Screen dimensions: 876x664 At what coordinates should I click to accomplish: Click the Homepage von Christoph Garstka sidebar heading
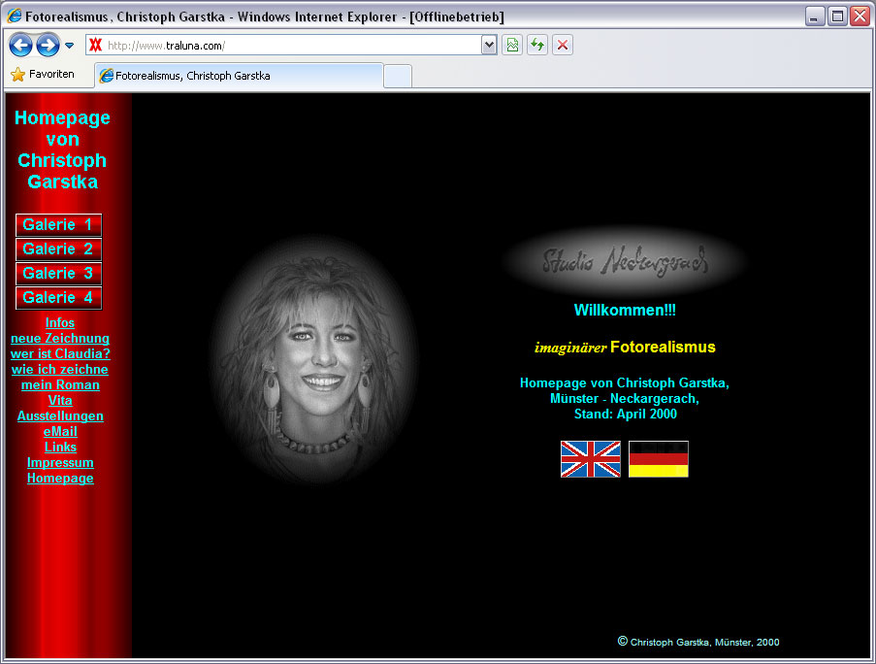[x=62, y=149]
